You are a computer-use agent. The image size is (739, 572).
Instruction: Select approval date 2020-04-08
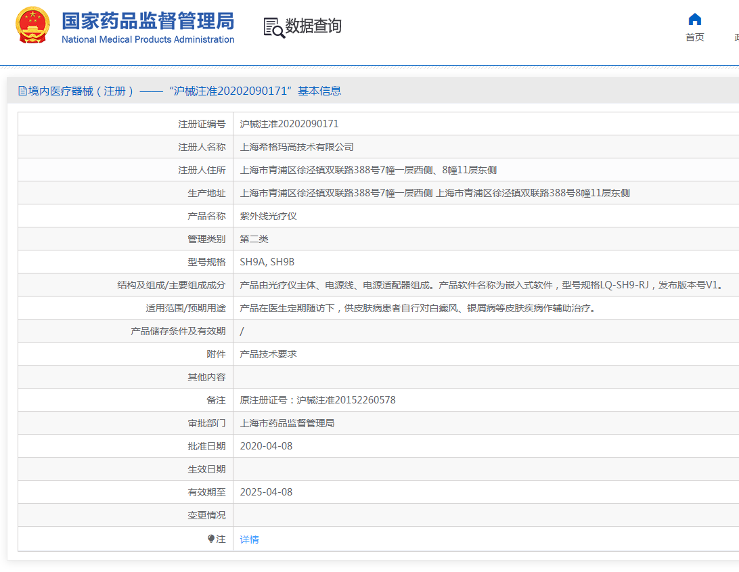click(266, 446)
